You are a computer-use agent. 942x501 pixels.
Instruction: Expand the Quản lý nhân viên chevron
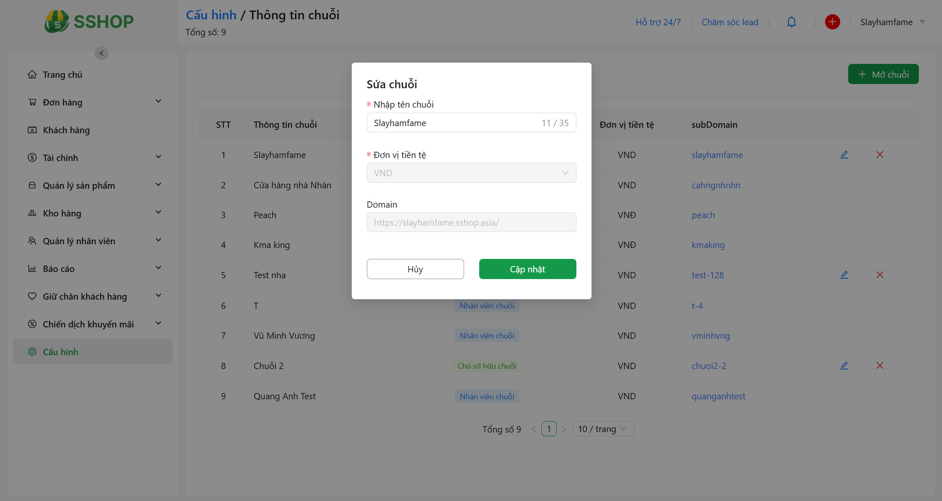coord(158,240)
